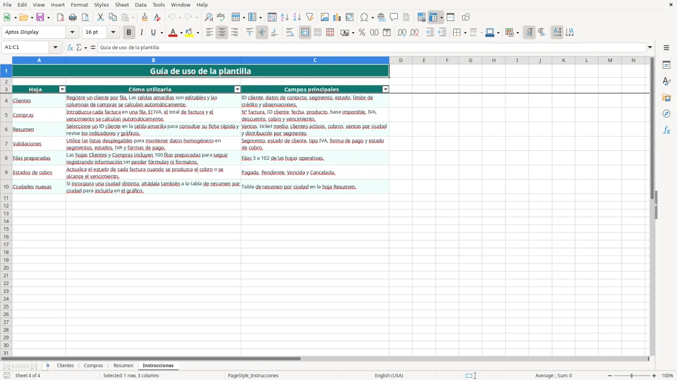Image resolution: width=677 pixels, height=380 pixels.
Task: Apply AutoFilter funnel icon
Action: [310, 17]
